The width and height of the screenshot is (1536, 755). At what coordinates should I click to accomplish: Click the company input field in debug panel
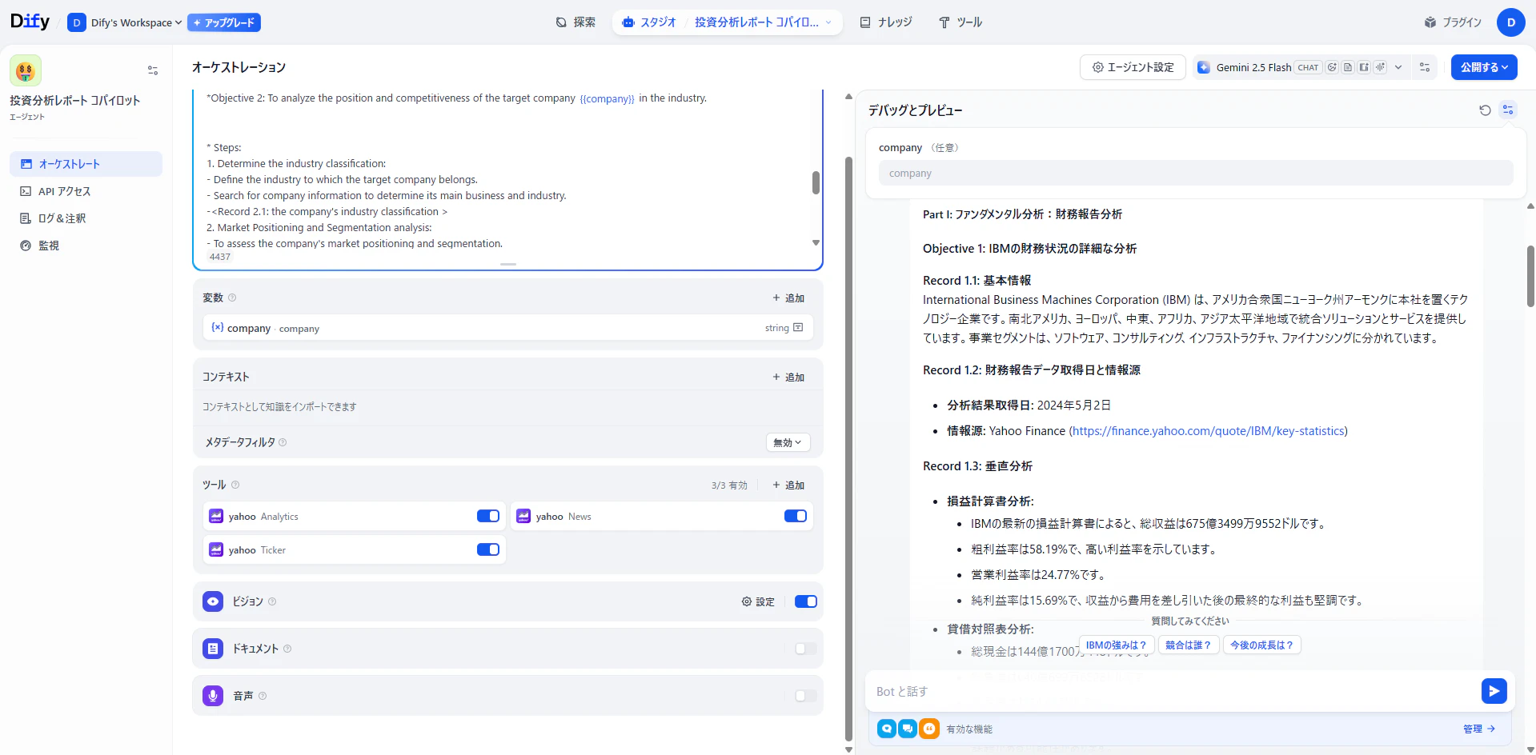[1196, 173]
